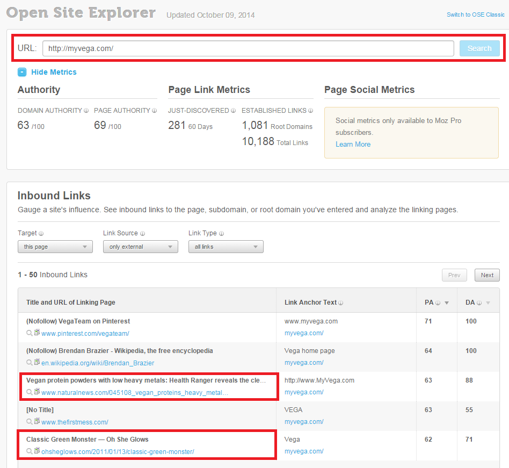
Task: Click Learn More link
Action: click(x=353, y=144)
